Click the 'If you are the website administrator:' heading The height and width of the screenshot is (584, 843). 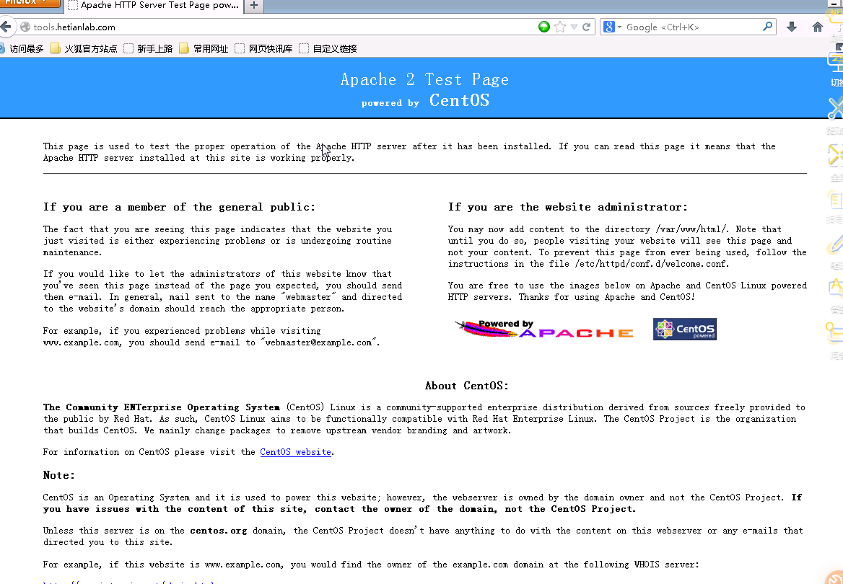[568, 208]
